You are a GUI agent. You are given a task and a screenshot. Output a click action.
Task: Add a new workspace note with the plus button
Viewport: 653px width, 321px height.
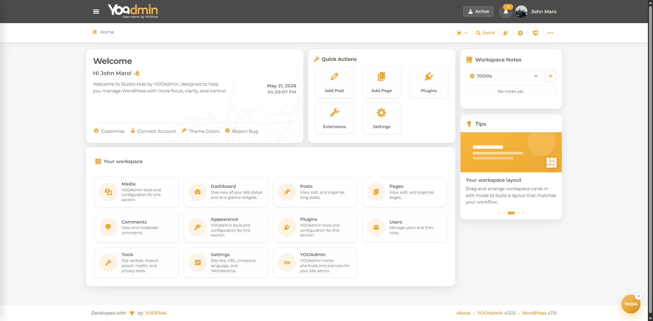(x=550, y=76)
